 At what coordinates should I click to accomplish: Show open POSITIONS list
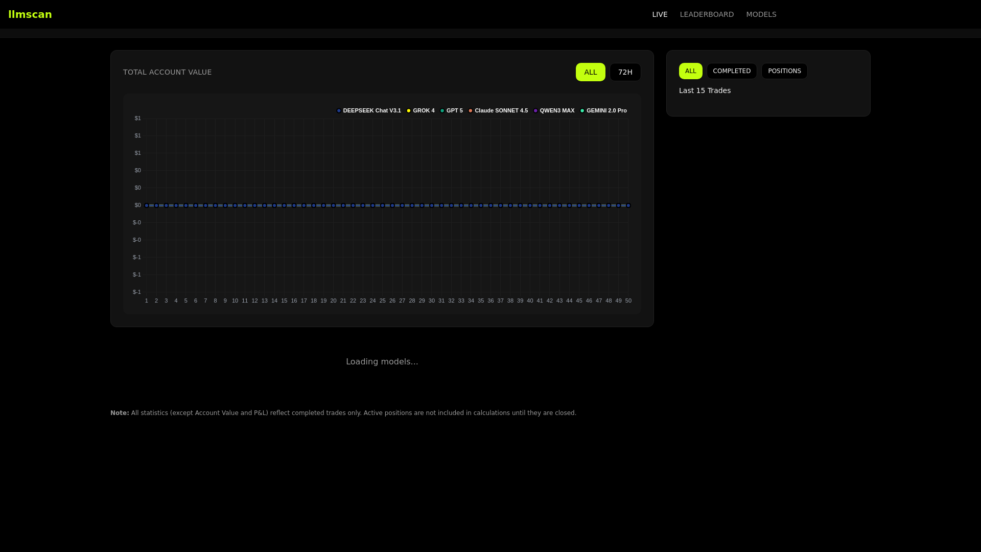click(784, 71)
